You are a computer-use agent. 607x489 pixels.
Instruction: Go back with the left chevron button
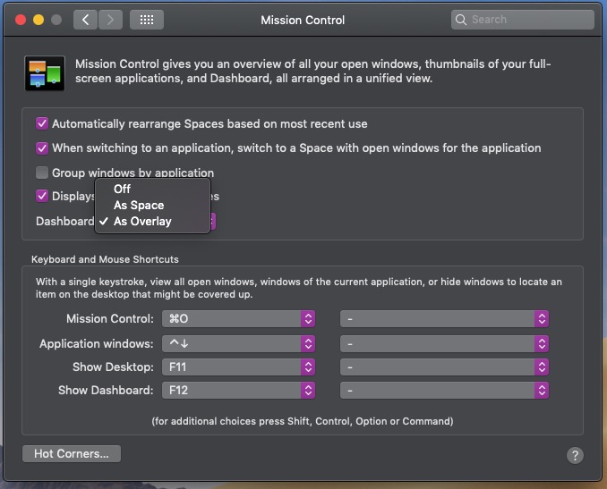point(85,20)
